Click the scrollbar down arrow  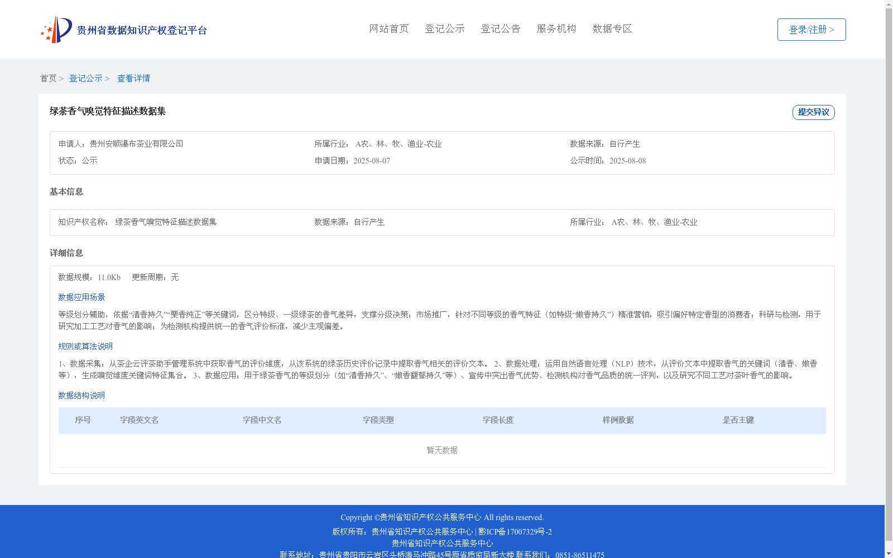click(889, 554)
